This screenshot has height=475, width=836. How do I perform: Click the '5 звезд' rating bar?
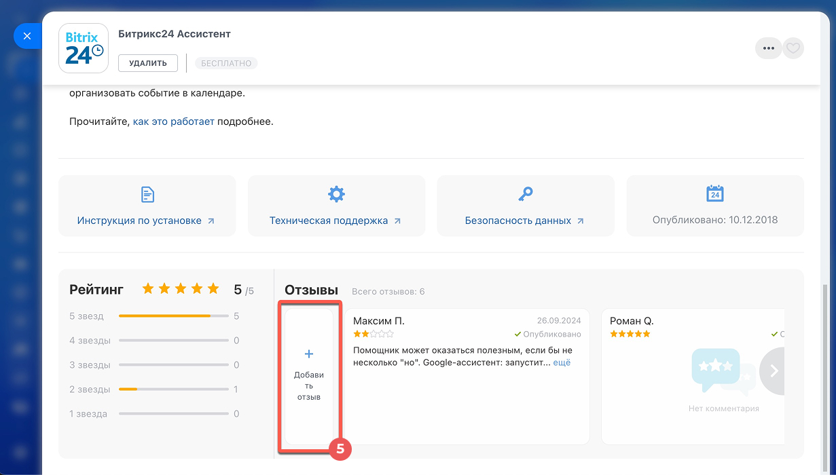coord(174,316)
